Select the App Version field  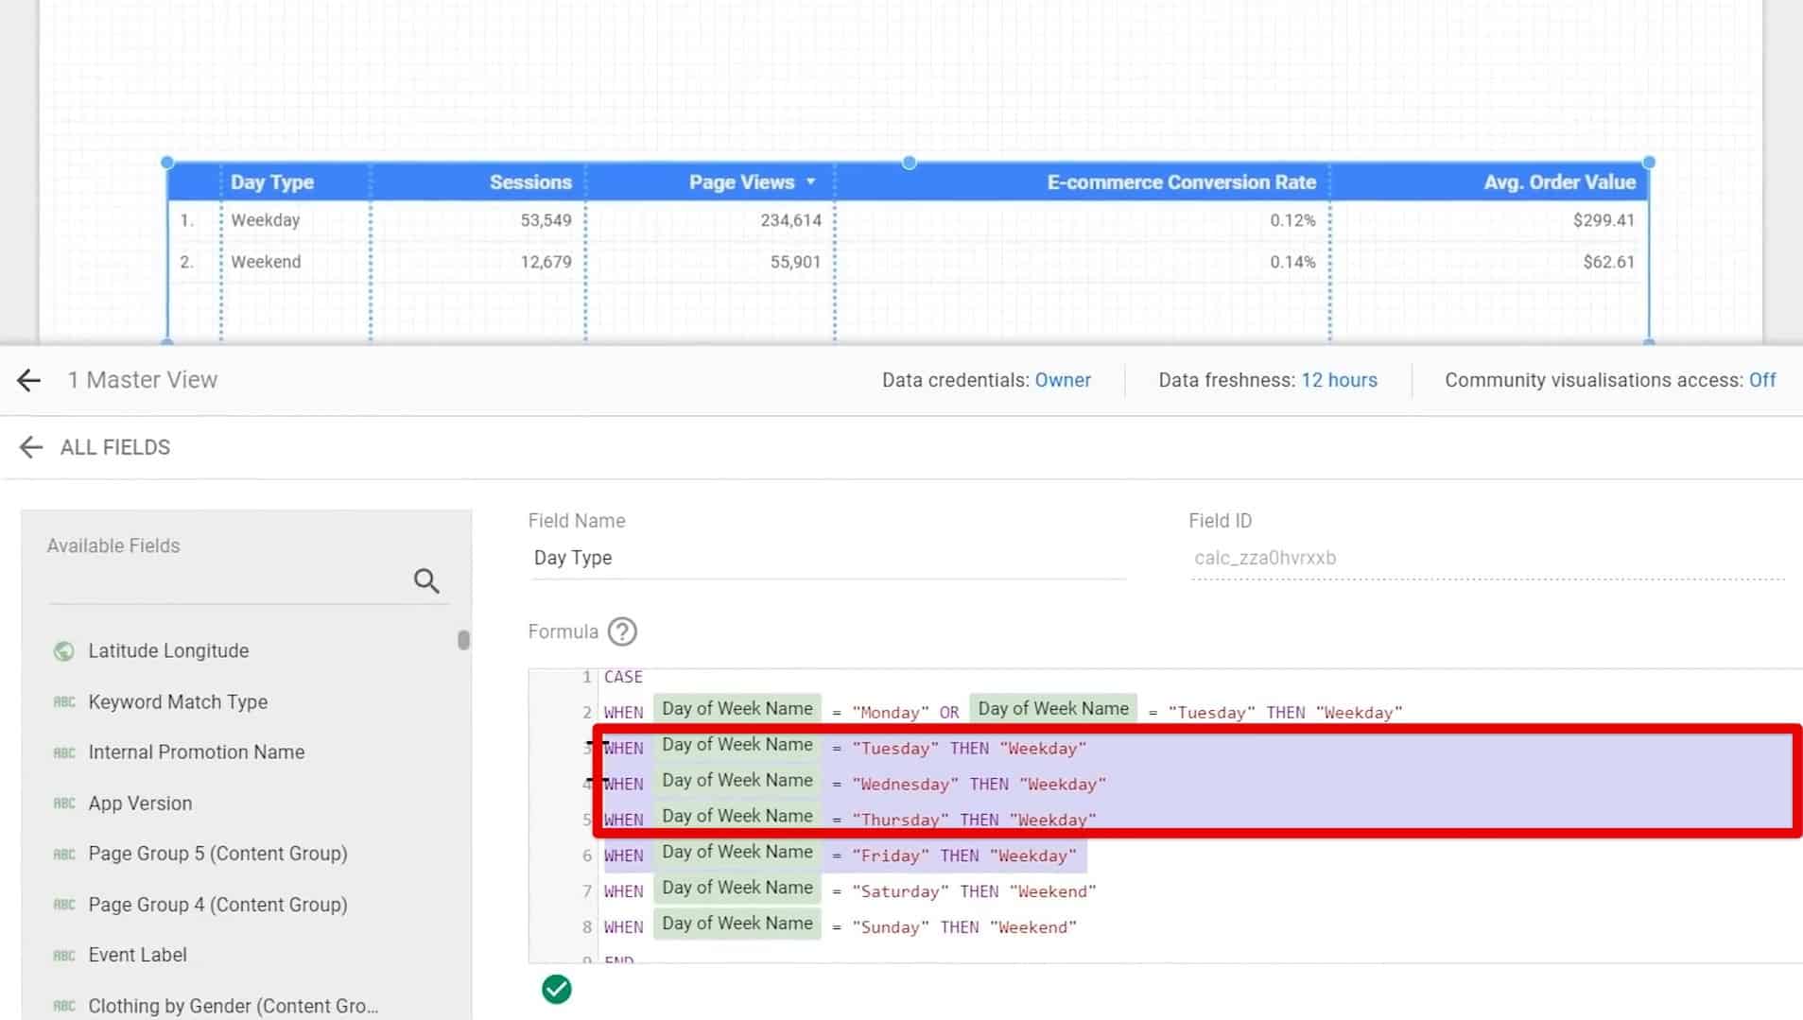(x=140, y=803)
